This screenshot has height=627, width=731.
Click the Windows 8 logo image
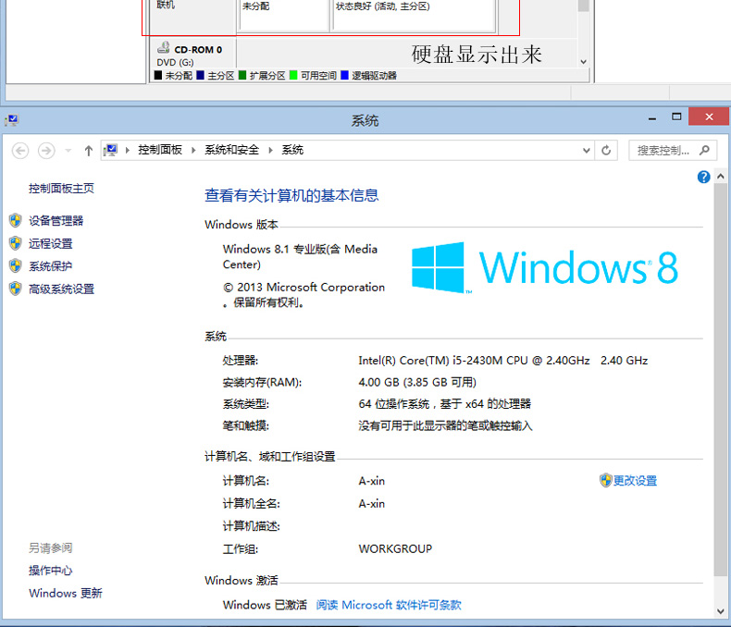pyautogui.click(x=544, y=267)
